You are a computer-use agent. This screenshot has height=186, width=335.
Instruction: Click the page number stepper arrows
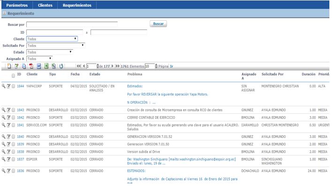(x=98, y=66)
